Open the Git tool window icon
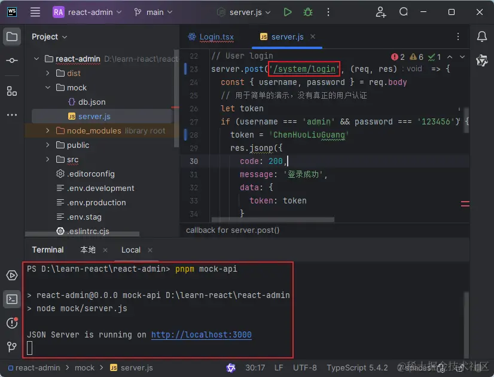This screenshot has width=494, height=377. (x=12, y=346)
